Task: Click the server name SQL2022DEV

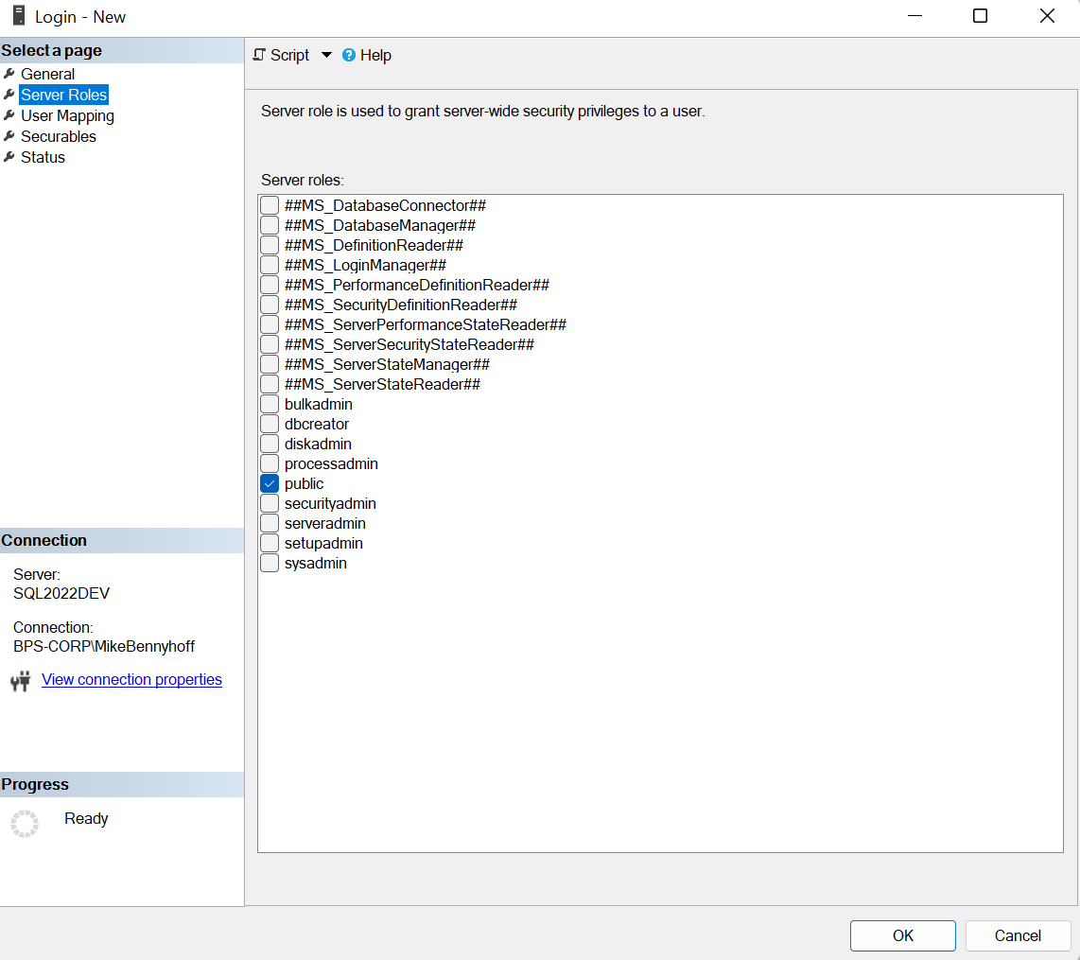Action: pos(61,594)
